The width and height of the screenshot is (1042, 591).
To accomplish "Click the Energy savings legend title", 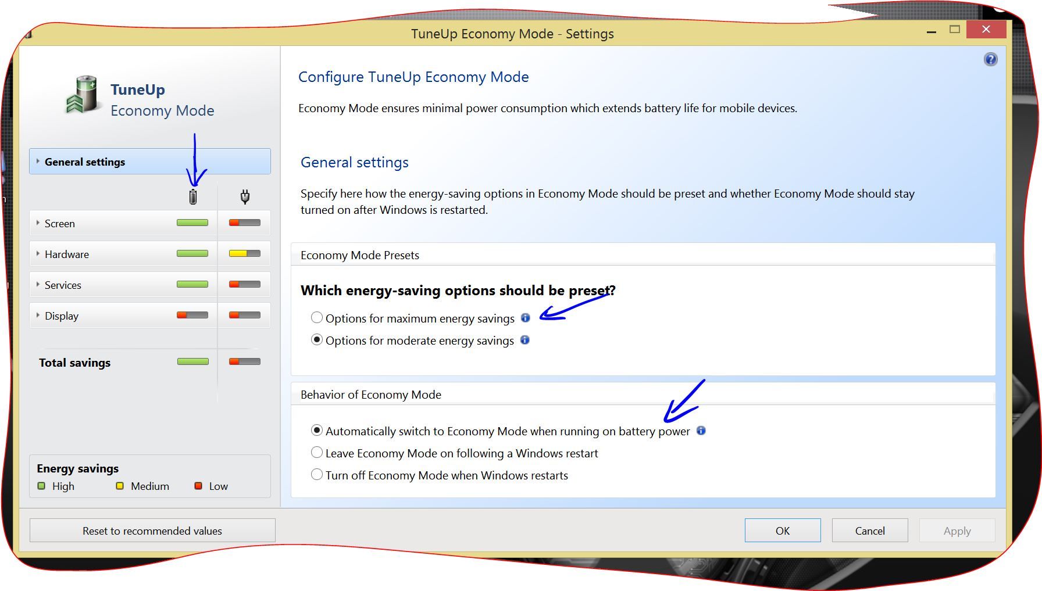I will point(77,468).
